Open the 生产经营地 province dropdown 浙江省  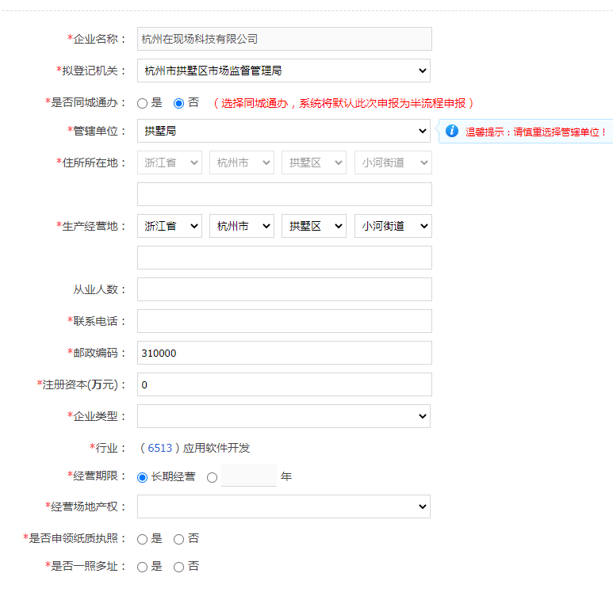tap(170, 226)
